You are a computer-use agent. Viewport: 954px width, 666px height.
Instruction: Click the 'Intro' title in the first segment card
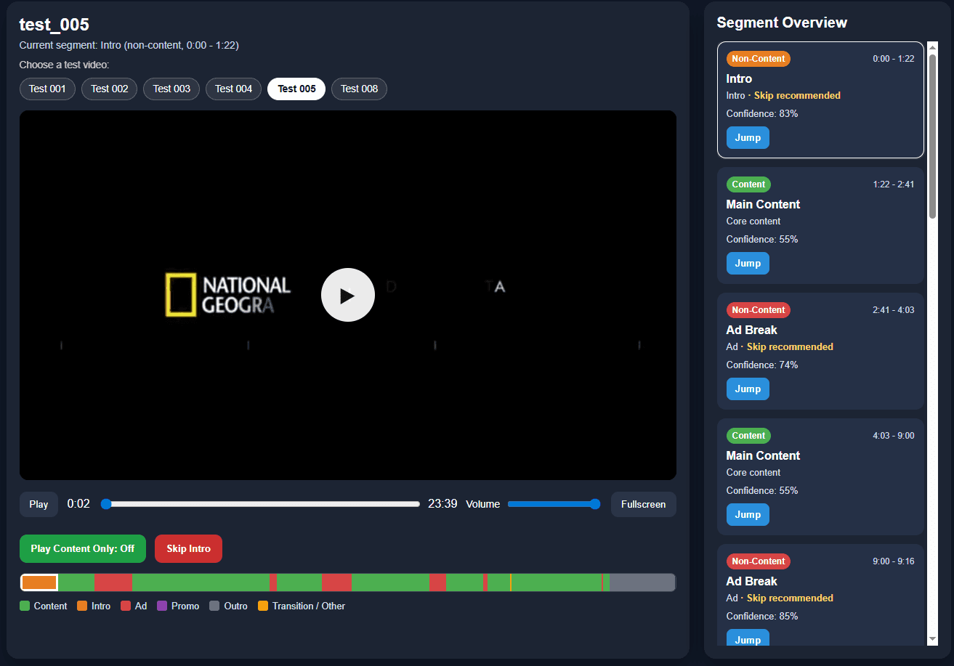click(739, 78)
